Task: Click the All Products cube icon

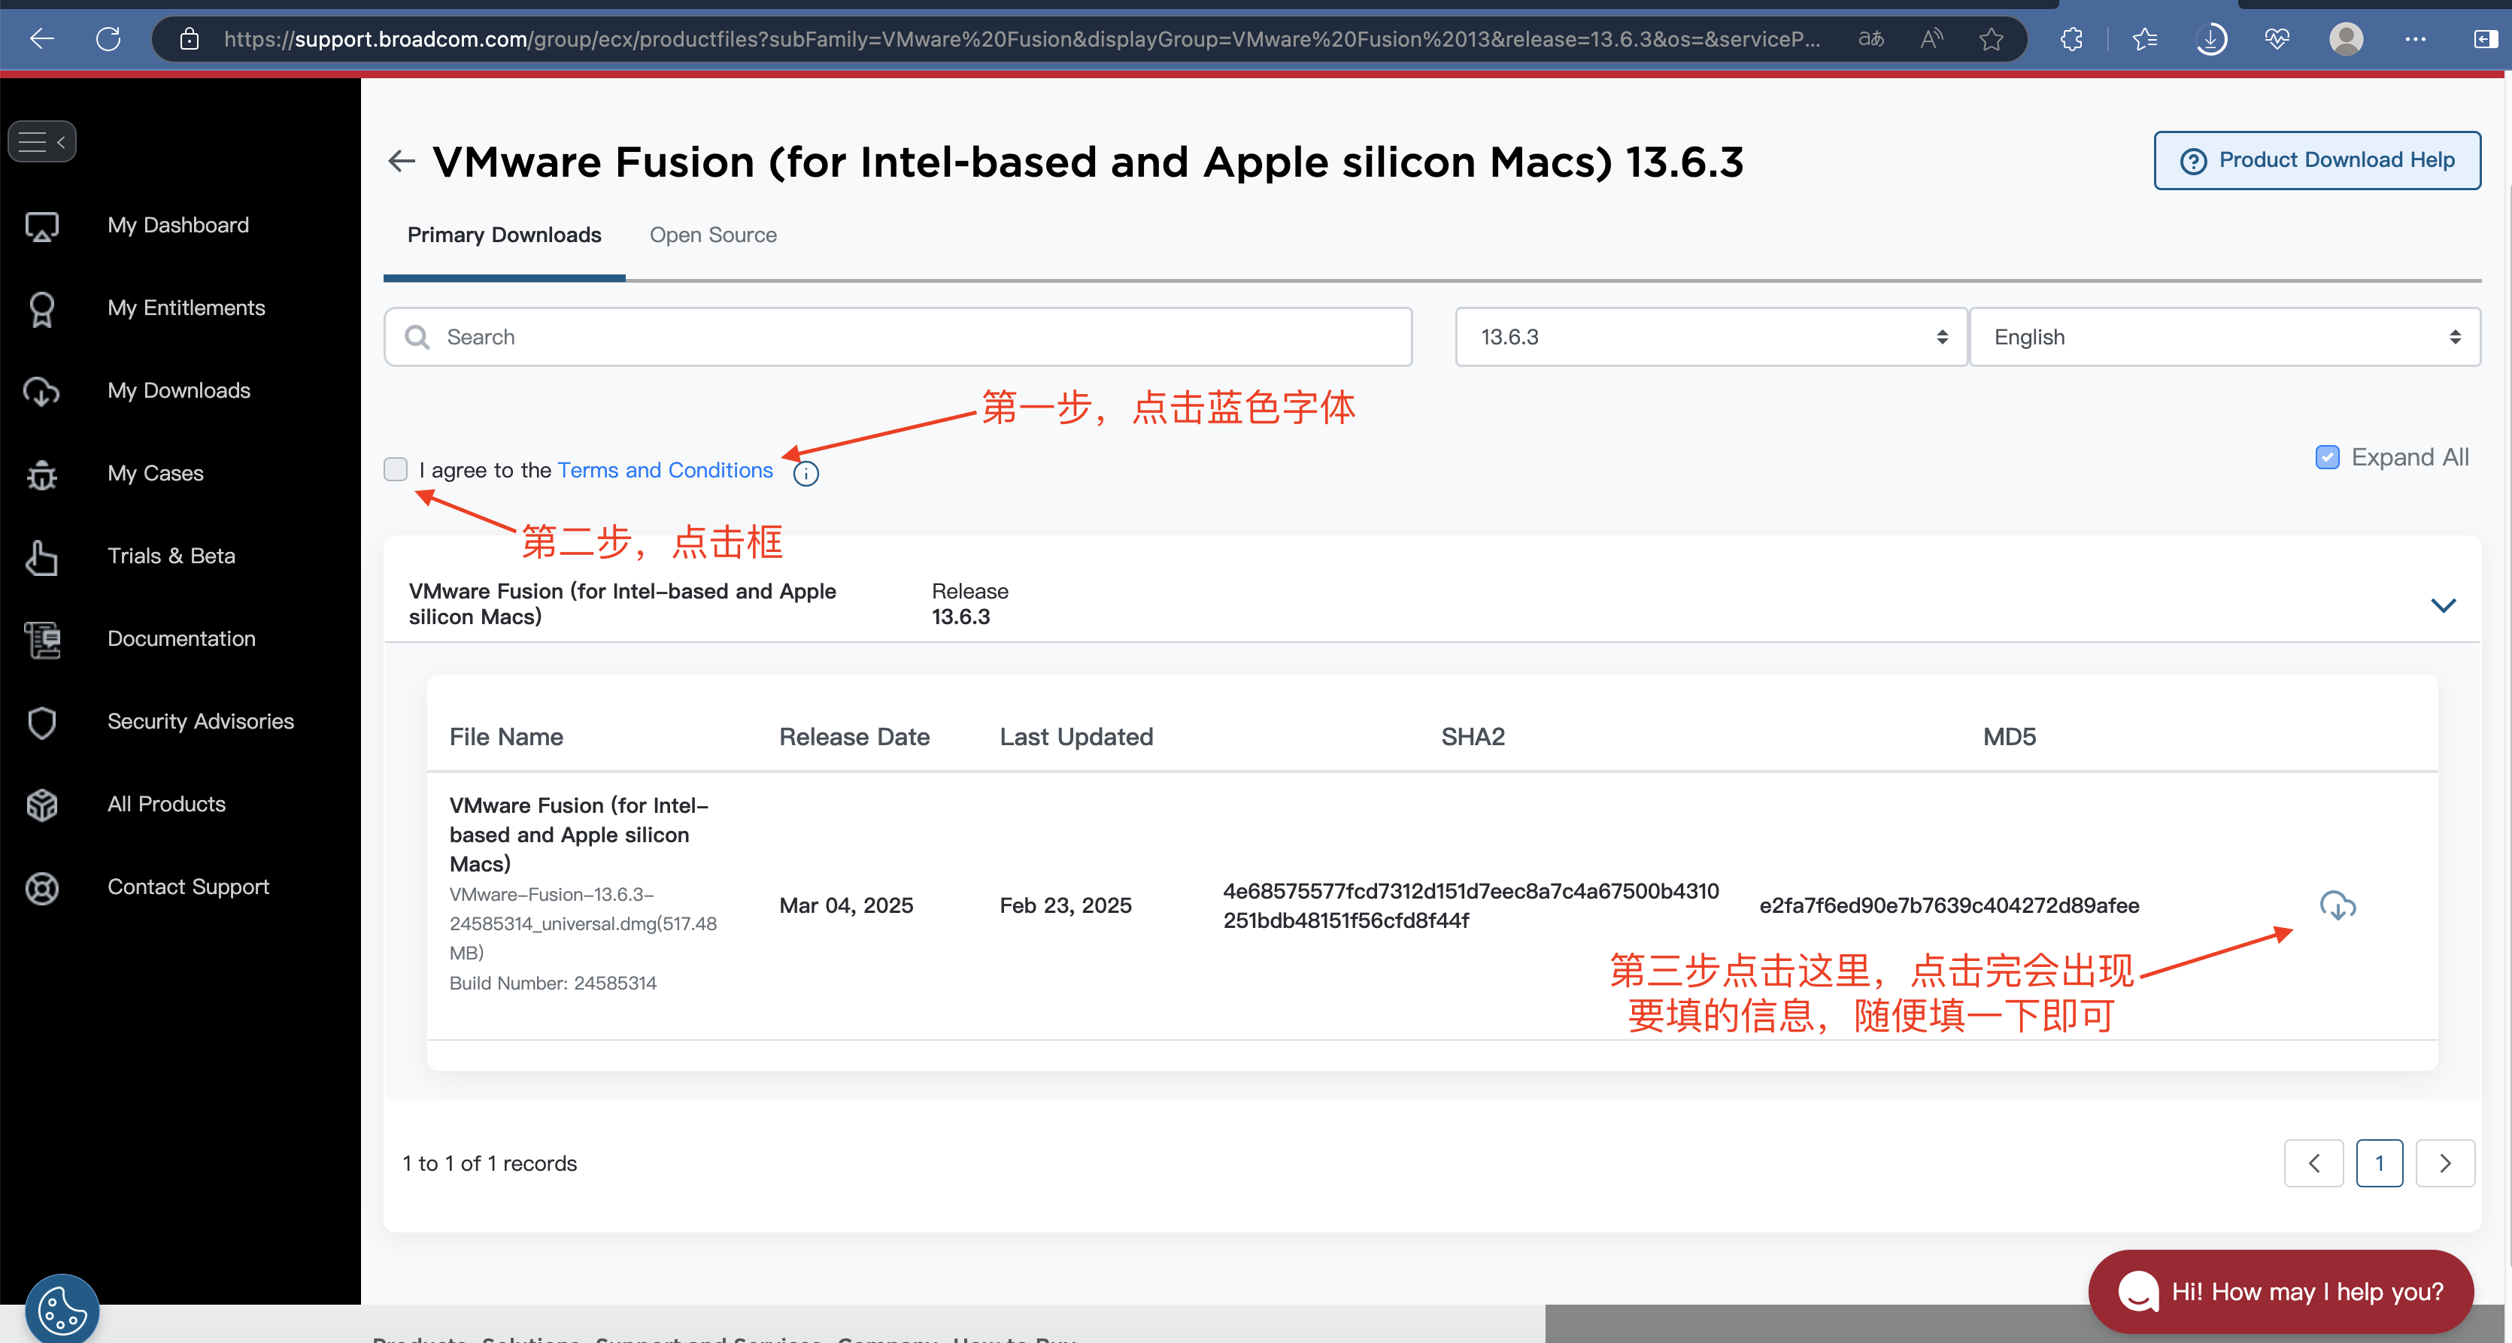Action: (x=42, y=805)
